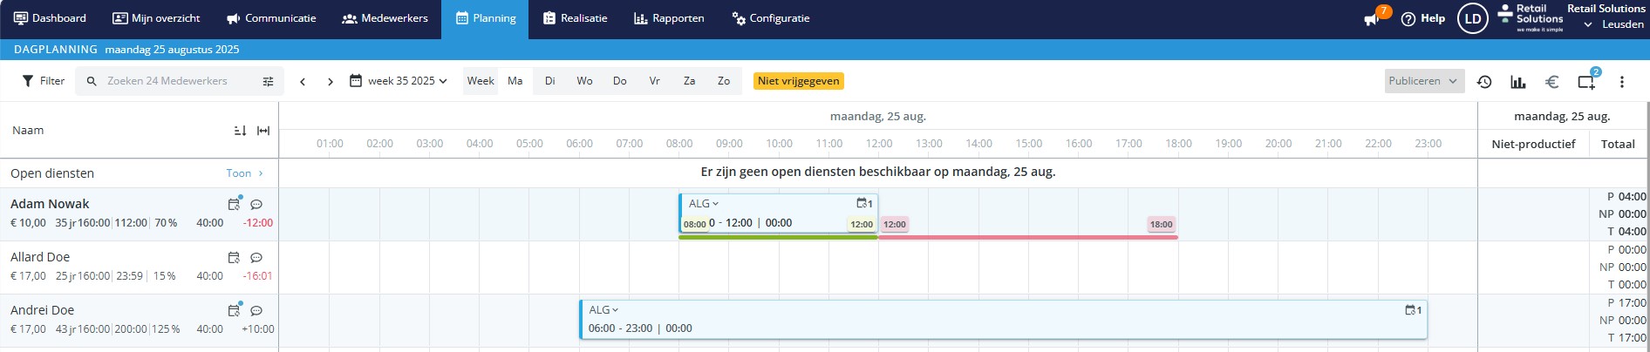The image size is (1650, 352).
Task: Expand the Publiceren dropdown
Action: click(1423, 81)
